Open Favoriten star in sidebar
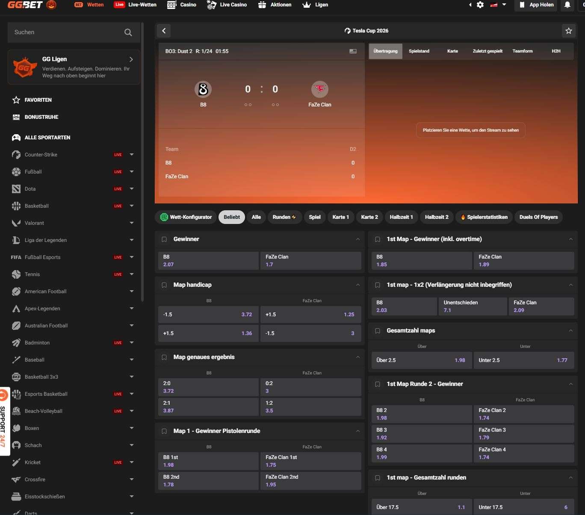 click(x=16, y=100)
